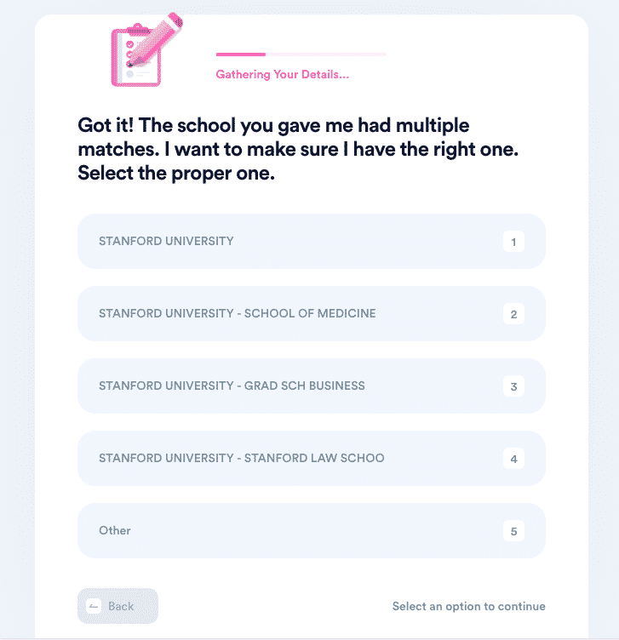
Task: Go back using the Back button
Action: pos(117,606)
